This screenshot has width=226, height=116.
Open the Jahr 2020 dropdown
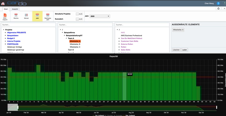click(x=100, y=16)
